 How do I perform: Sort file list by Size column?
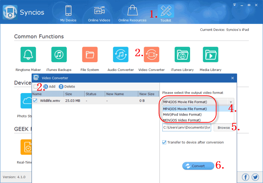pos(74,94)
